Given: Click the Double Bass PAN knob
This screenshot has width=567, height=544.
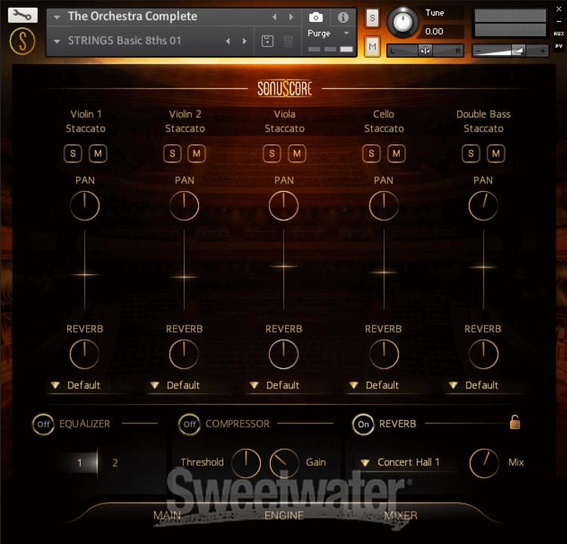Looking at the screenshot, I should (x=484, y=206).
